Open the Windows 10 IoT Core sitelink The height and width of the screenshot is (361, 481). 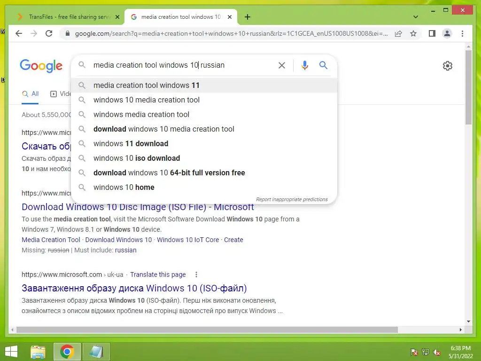pos(188,240)
